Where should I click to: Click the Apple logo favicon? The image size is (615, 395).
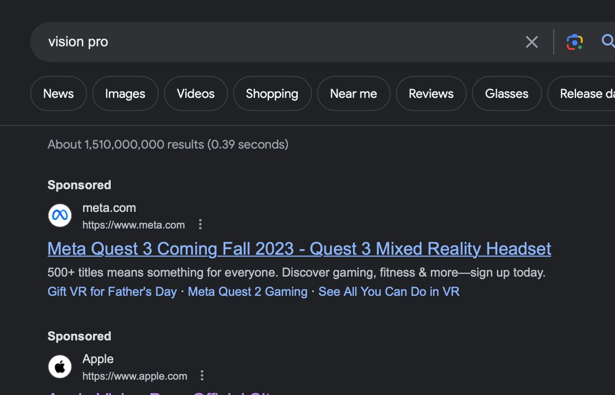[x=60, y=367]
